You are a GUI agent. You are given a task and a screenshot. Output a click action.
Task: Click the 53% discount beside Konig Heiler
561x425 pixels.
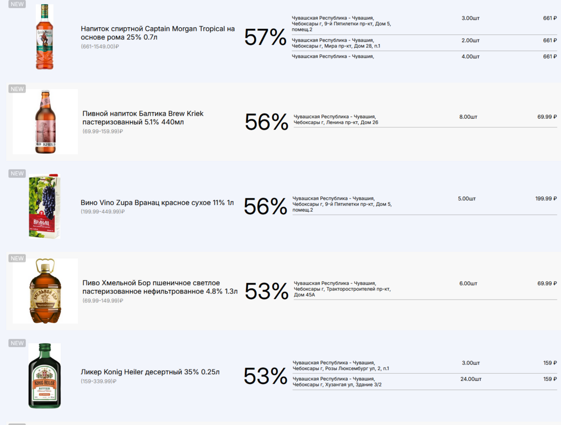(265, 376)
